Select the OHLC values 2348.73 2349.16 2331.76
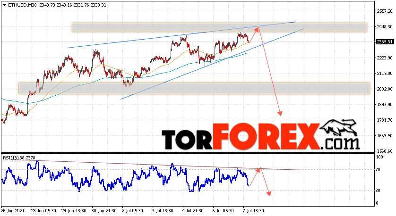396x216 pixels. pos(64,5)
